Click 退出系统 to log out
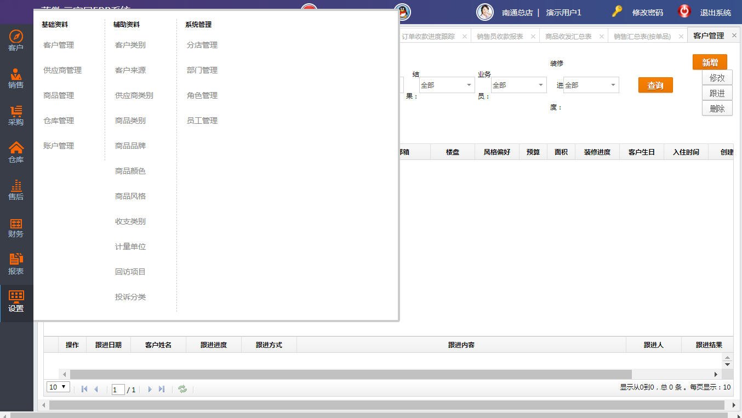The image size is (742, 418). [x=715, y=12]
